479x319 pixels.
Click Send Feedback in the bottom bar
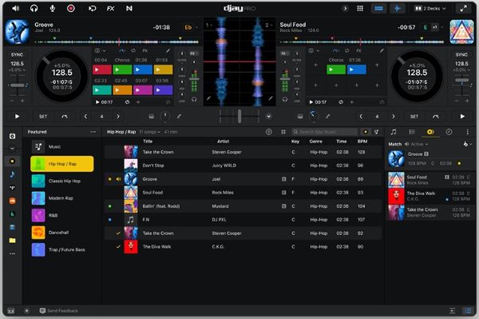(x=58, y=311)
